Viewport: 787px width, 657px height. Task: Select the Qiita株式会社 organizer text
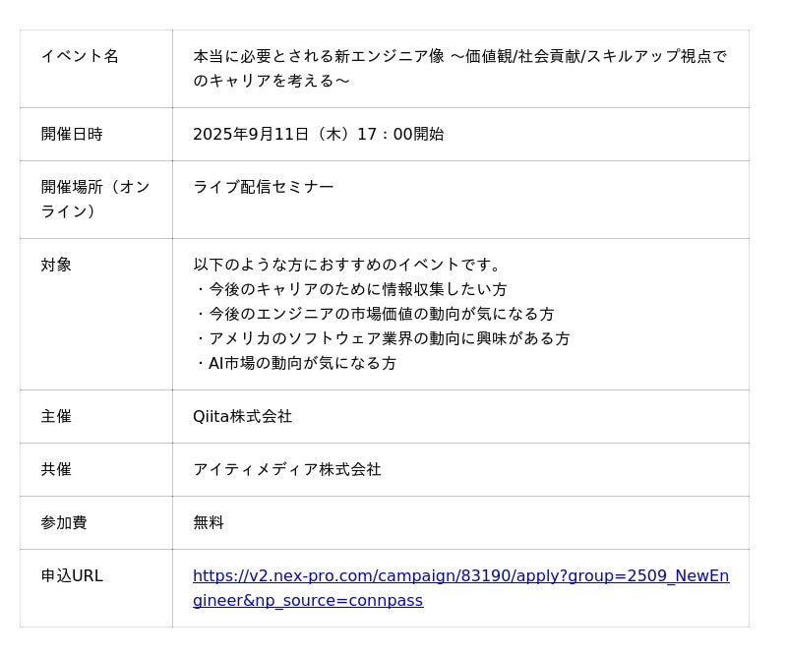[242, 416]
